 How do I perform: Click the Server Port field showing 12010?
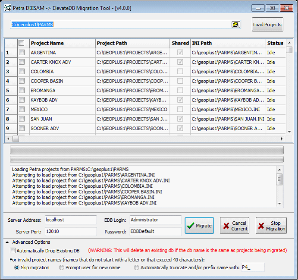tap(71, 232)
